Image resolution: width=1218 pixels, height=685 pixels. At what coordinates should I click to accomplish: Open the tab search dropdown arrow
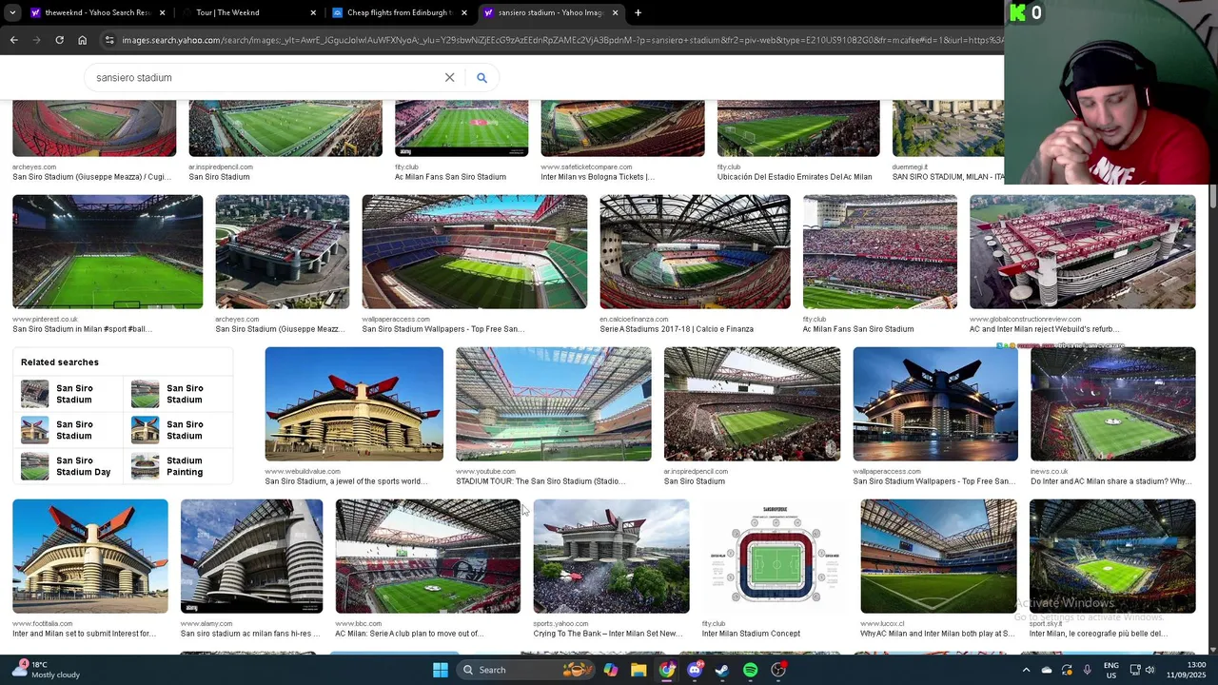[12, 12]
